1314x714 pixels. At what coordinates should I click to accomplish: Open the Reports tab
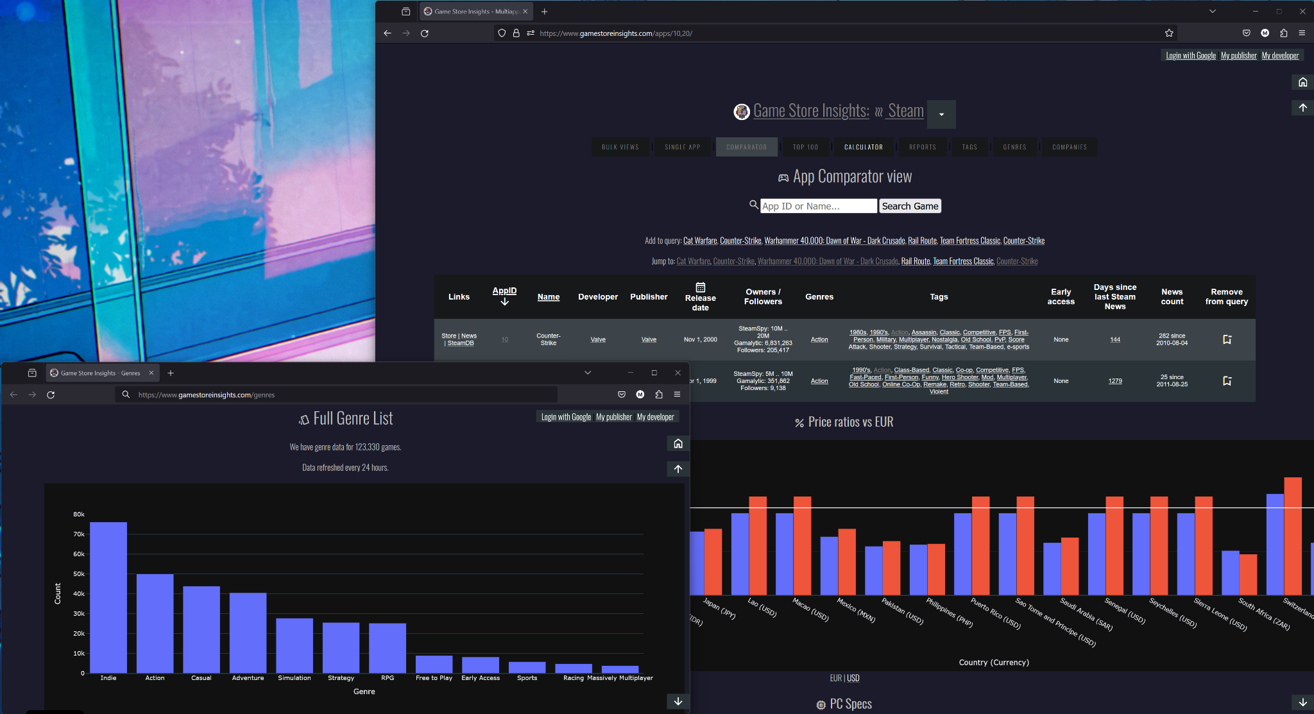coord(923,147)
